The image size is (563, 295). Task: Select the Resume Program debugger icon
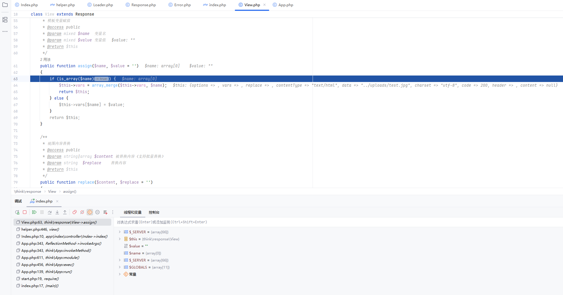tap(34, 212)
